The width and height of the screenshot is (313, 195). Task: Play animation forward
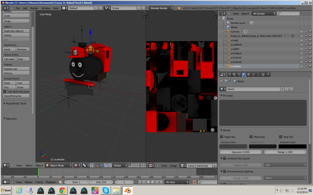153,182
